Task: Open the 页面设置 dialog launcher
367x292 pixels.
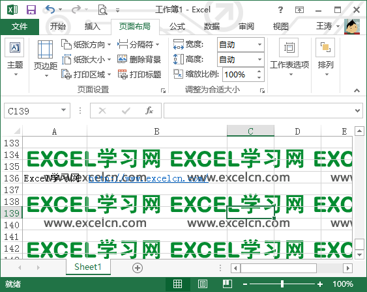Action: coord(163,90)
